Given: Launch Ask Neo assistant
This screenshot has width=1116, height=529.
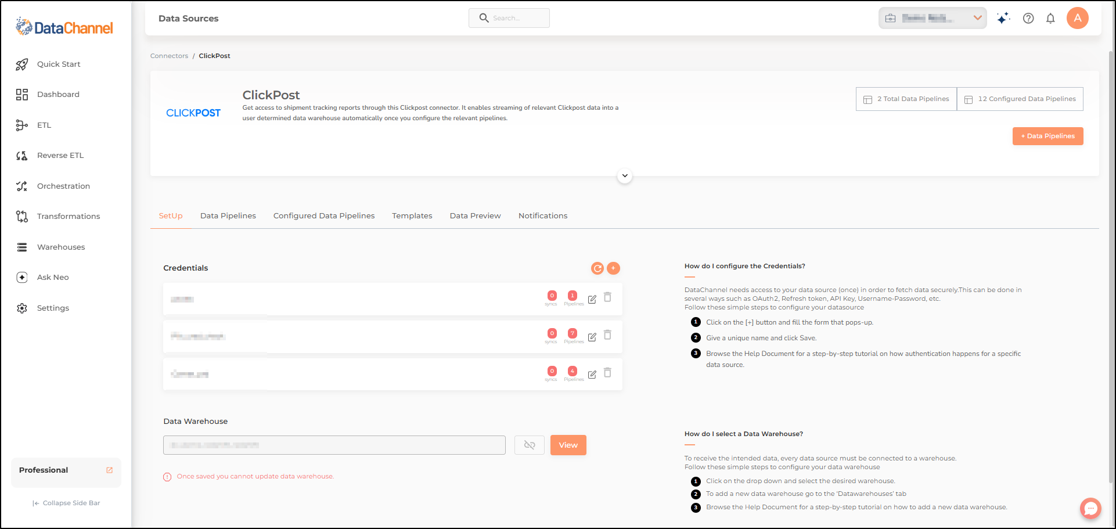Looking at the screenshot, I should pyautogui.click(x=52, y=278).
